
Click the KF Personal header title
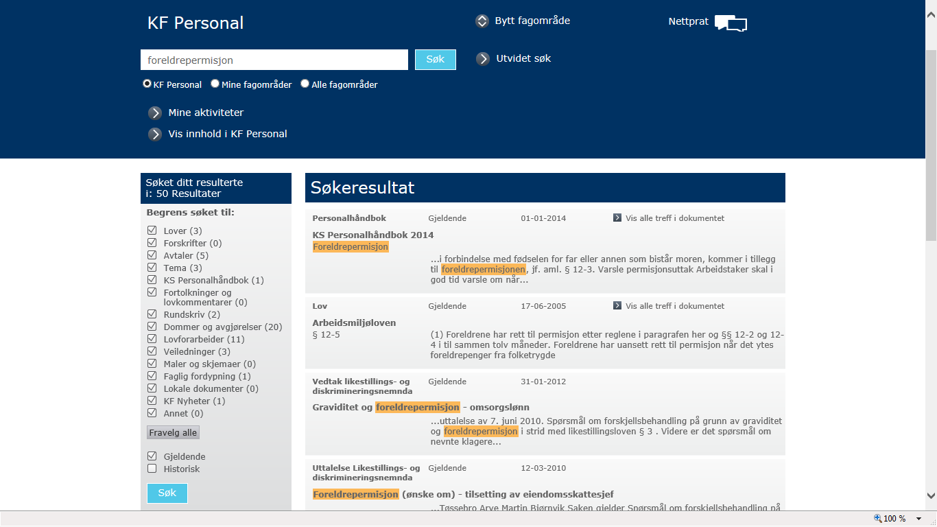195,23
